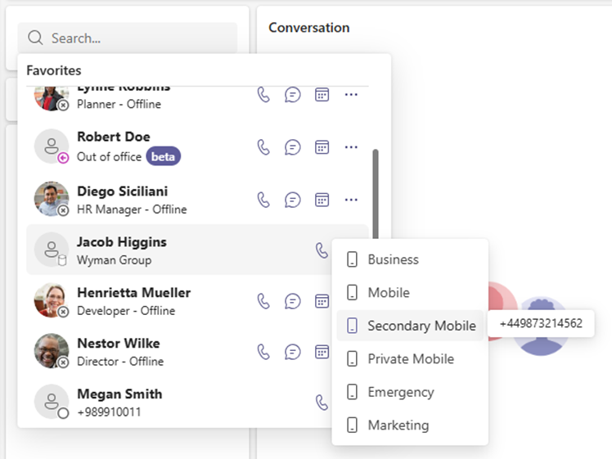The width and height of the screenshot is (612, 459).
Task: Open calendar for Diego Siciliani
Action: (322, 200)
